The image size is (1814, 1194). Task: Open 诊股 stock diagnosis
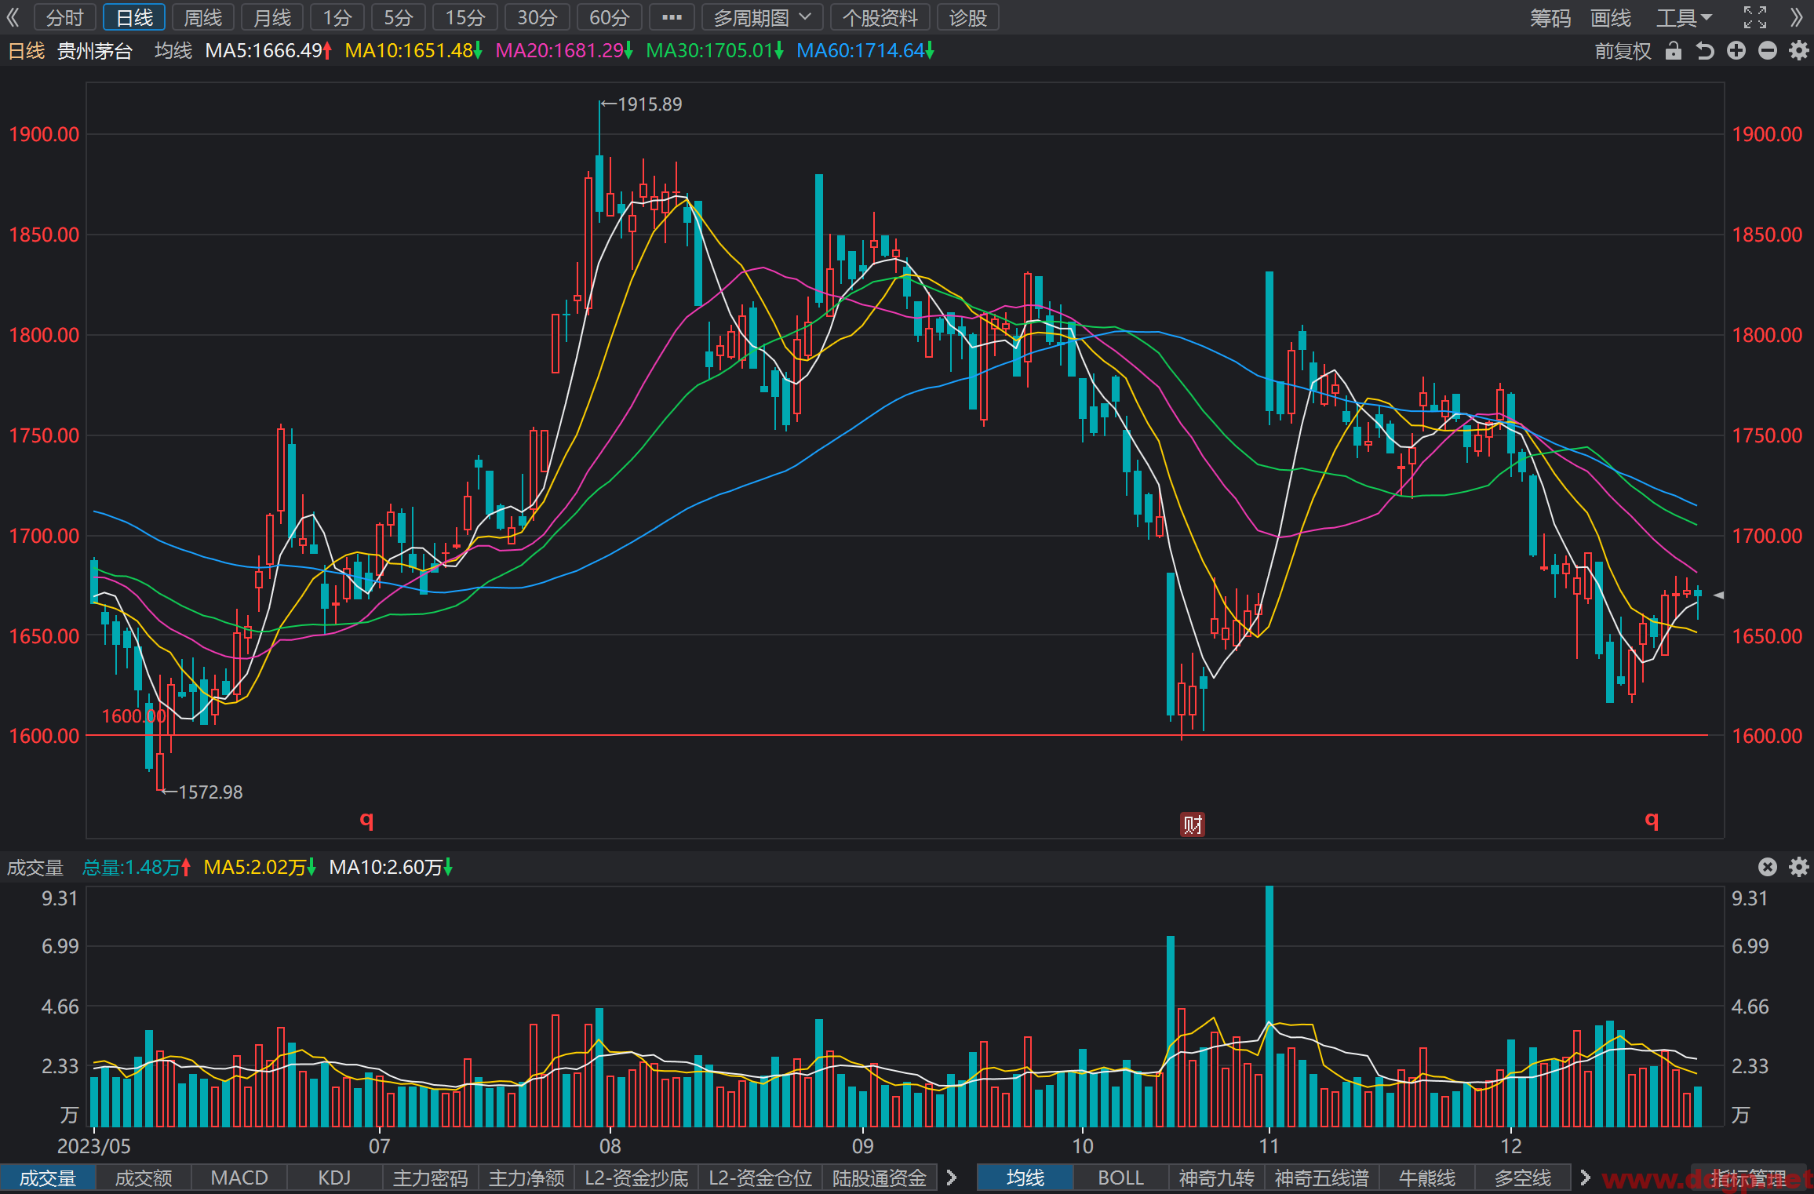[967, 17]
